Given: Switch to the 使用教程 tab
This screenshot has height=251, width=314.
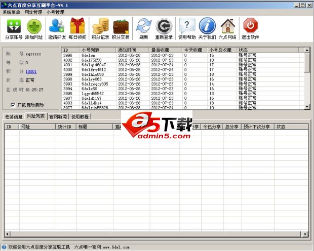Looking at the screenshot, I should (x=80, y=117).
